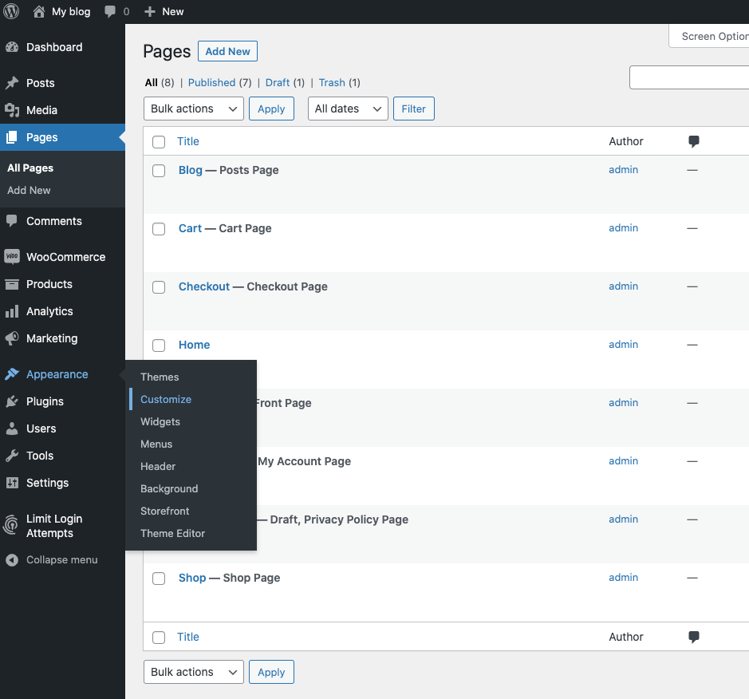Click the plus icon beside New
This screenshot has width=749, height=699.
[150, 11]
